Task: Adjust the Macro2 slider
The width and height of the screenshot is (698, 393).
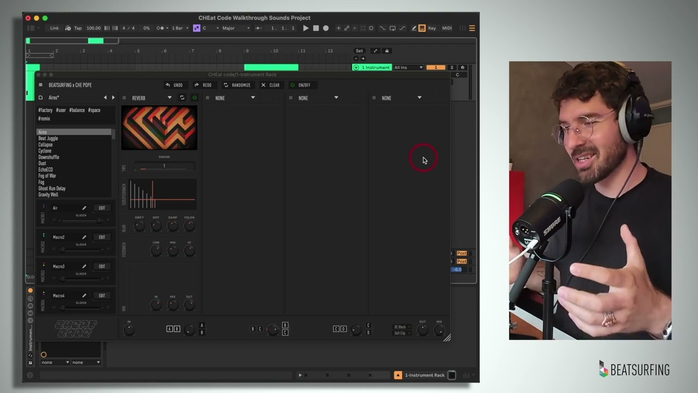Action: pyautogui.click(x=81, y=249)
